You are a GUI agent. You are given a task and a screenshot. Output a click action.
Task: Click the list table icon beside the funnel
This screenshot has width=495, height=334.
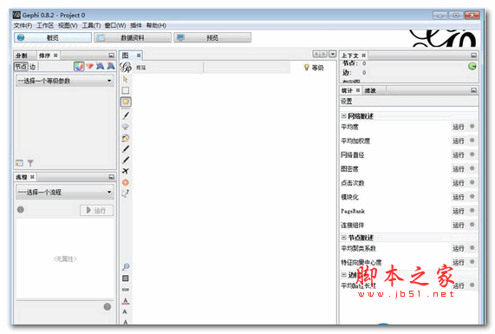(20, 163)
